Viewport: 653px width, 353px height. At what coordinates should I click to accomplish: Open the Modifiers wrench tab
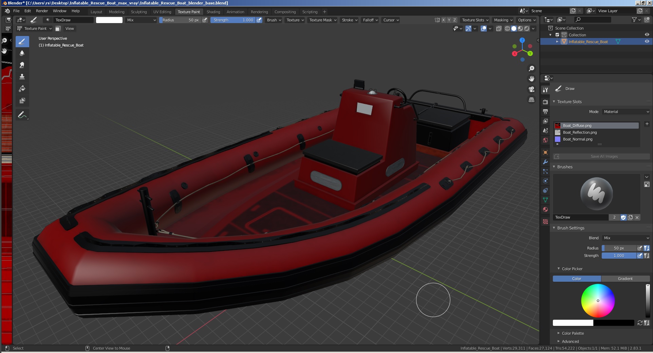545,162
